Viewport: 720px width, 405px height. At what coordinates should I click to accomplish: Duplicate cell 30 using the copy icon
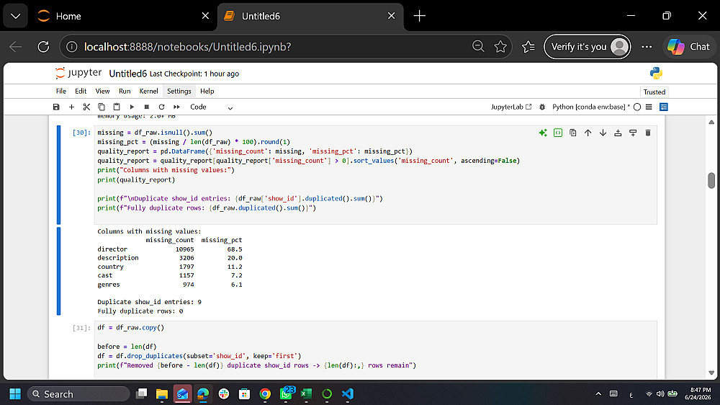572,133
